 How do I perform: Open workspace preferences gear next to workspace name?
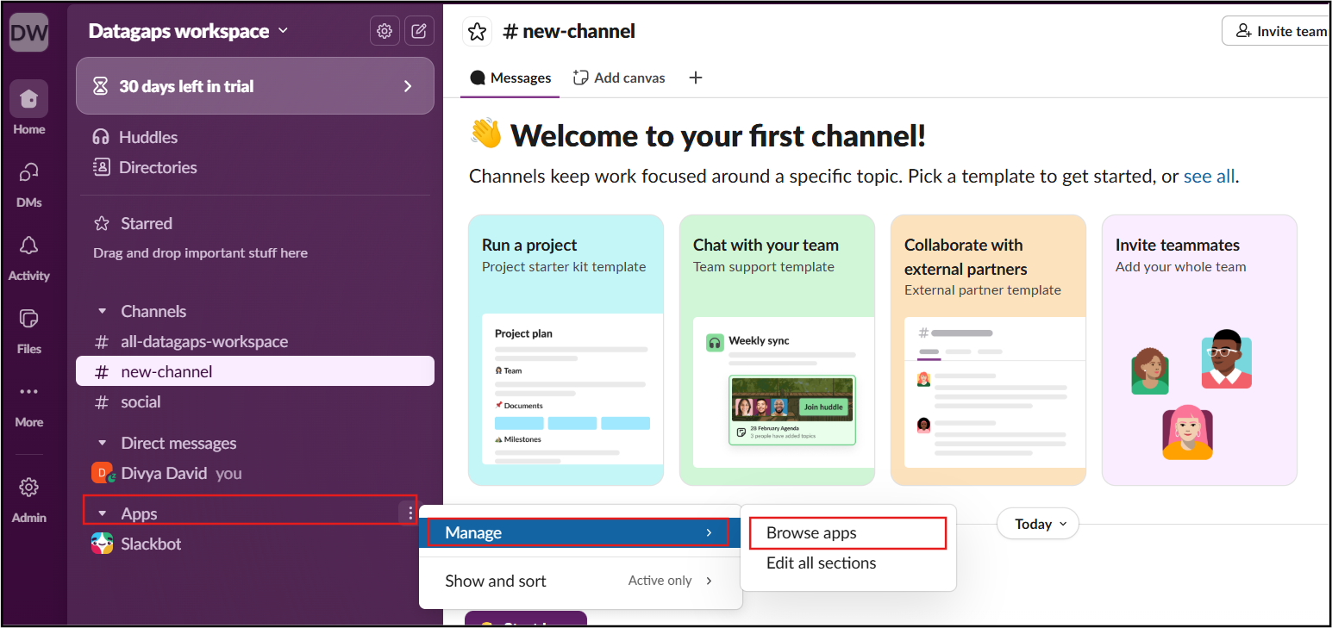[385, 31]
